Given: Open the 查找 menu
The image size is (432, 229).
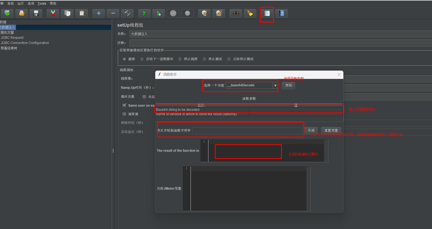Looking at the screenshot, I should [x=10, y=4].
